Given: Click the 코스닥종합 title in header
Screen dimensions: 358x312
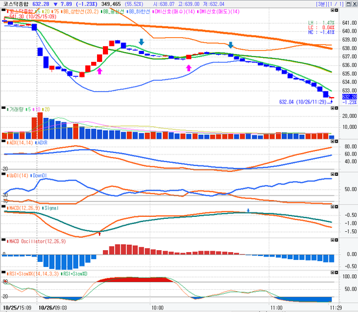Looking at the screenshot, I should pyautogui.click(x=15, y=4).
